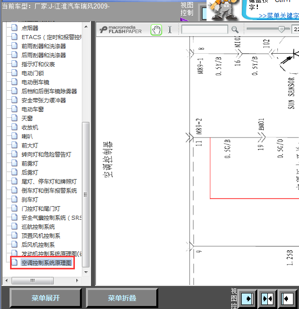Select the text selection cursor tool
Image resolution: width=299 pixels, height=309 pixels.
point(170,30)
